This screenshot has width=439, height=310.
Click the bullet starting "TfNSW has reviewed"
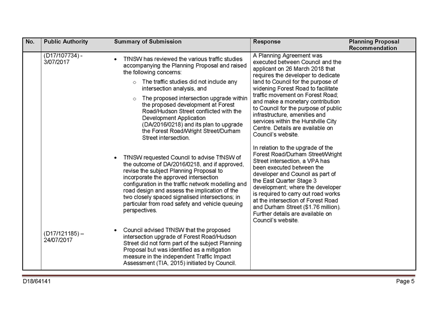coord(184,66)
